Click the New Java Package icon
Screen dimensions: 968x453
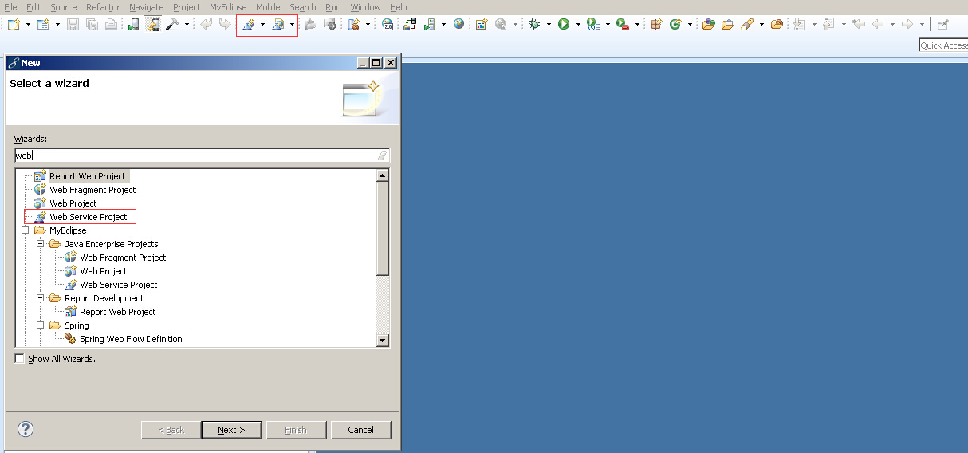coord(656,25)
